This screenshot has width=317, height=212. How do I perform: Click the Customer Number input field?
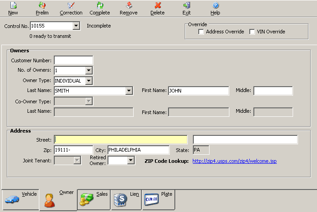[x=73, y=60]
